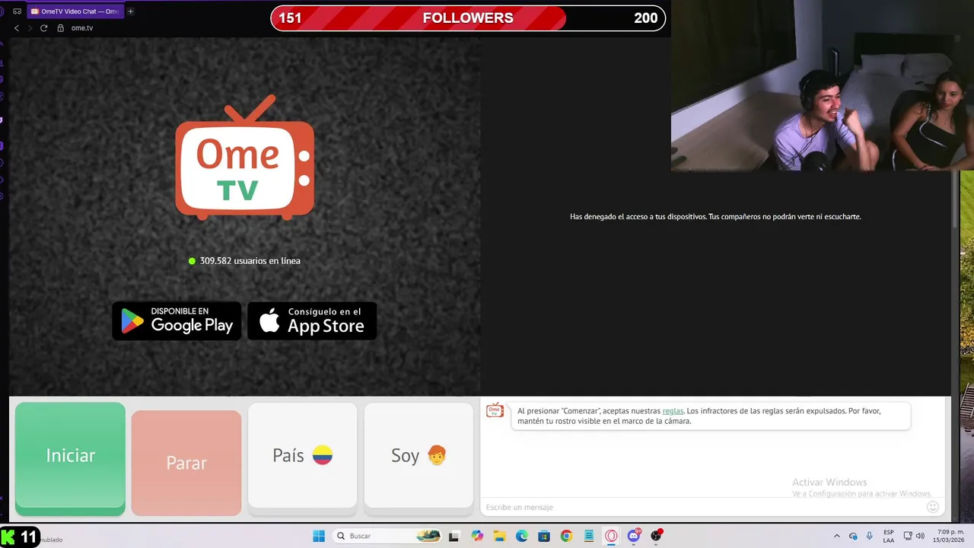Focus the Escribe un mensaje field

click(x=704, y=507)
